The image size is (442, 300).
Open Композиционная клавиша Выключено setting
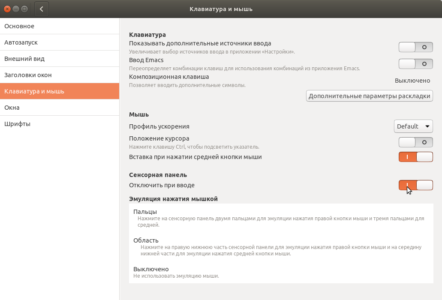412,81
